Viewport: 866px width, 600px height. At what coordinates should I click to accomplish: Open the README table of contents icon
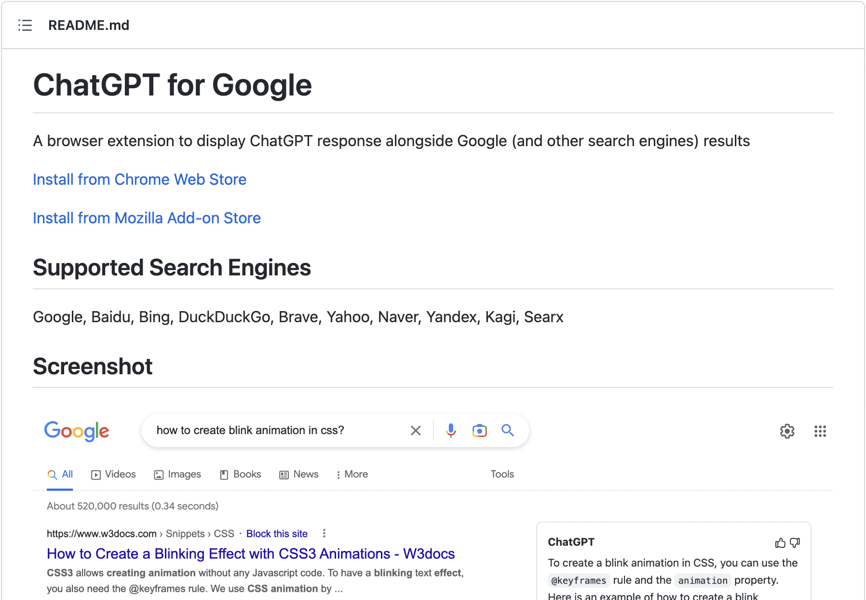point(25,25)
